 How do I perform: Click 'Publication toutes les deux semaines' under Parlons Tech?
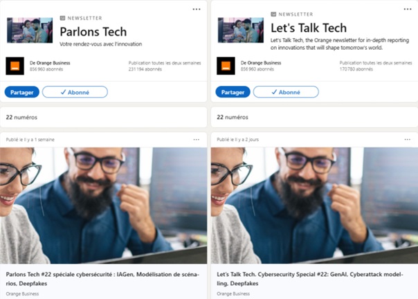tap(165, 63)
